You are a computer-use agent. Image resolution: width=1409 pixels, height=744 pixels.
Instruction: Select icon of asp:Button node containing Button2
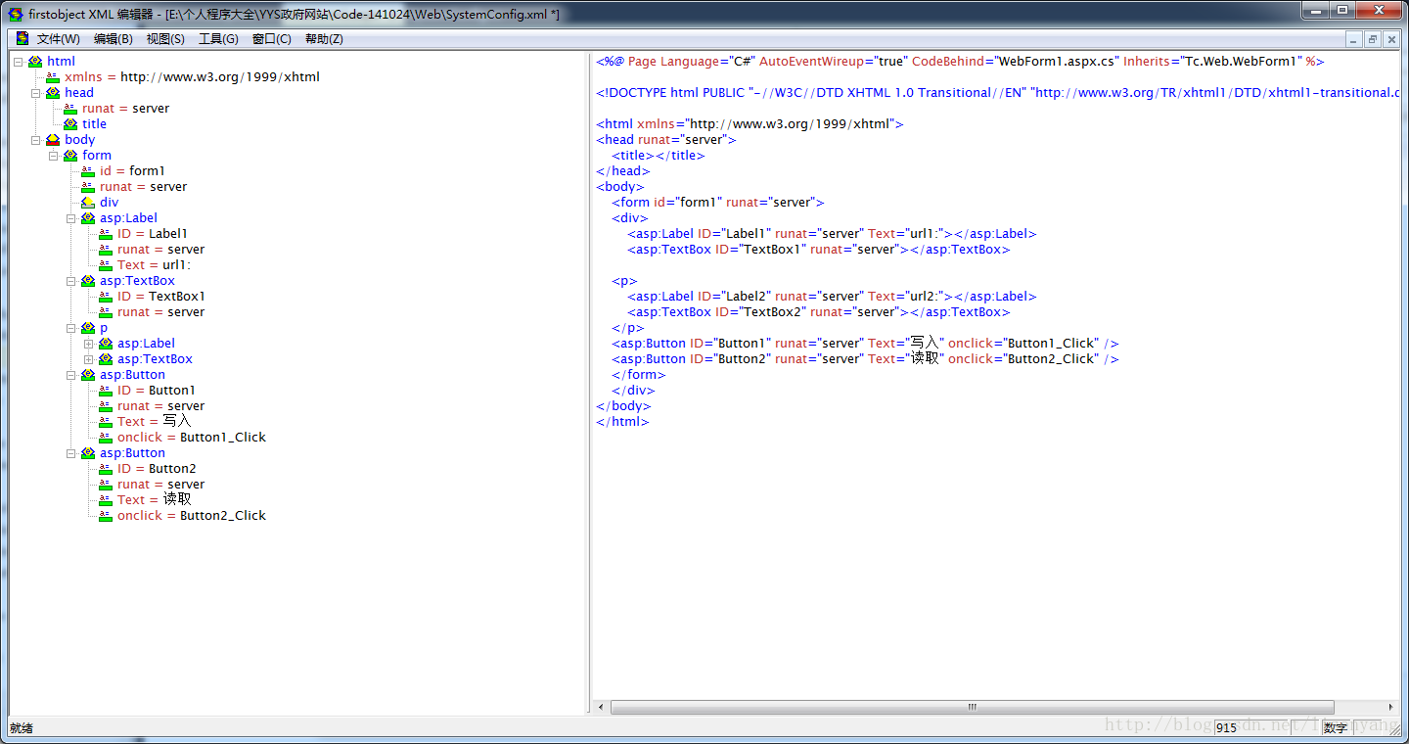tap(88, 453)
